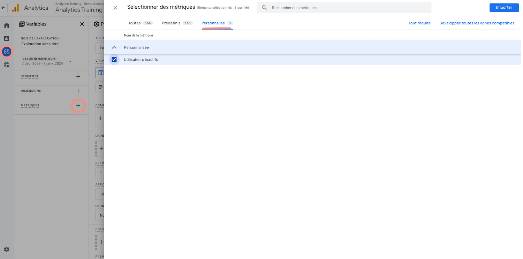Click the Personnalisée group row label
Image resolution: width=523 pixels, height=259 pixels.
[136, 47]
